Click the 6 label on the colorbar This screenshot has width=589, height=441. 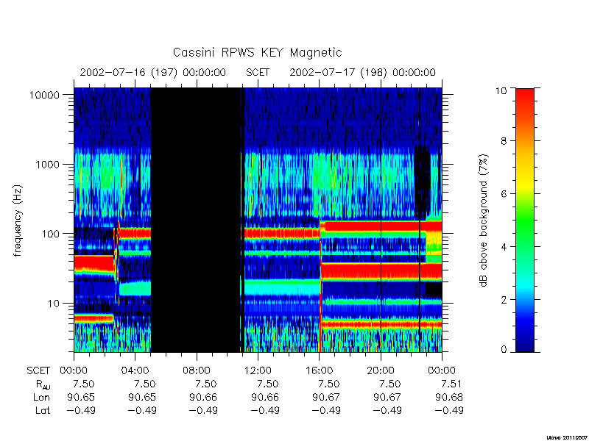click(504, 194)
